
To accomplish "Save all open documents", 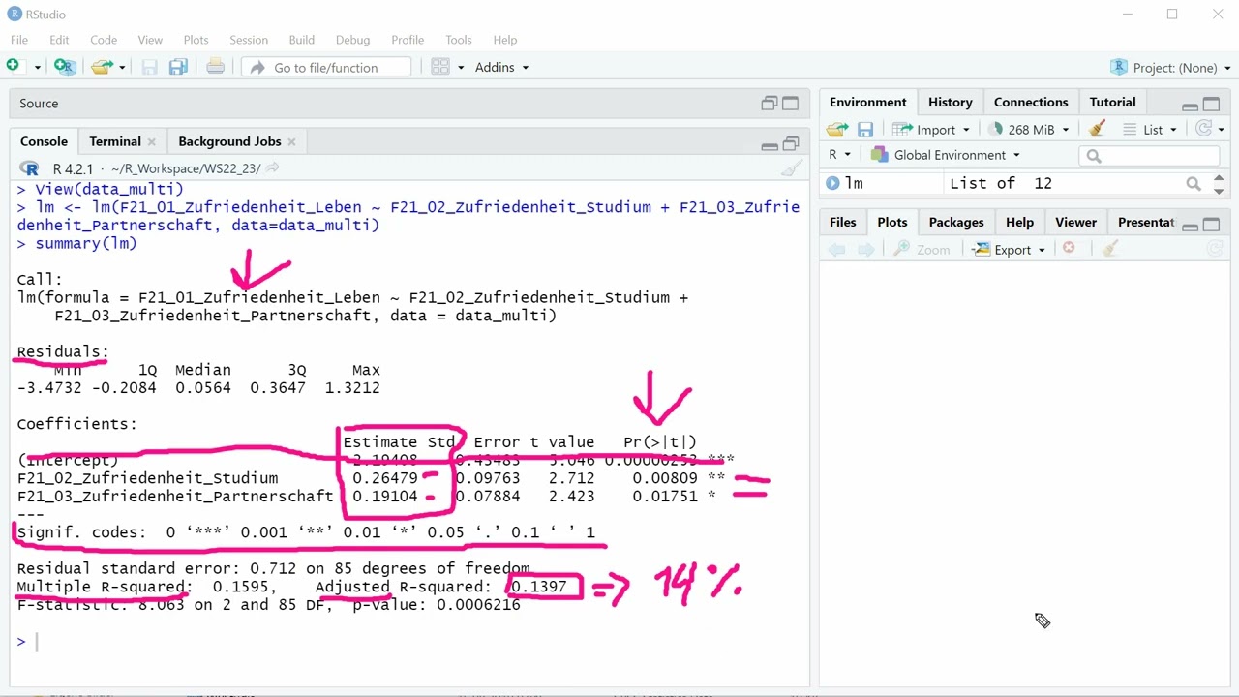I will (x=178, y=67).
